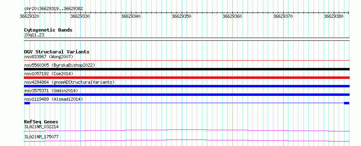This screenshot has height=146, width=361.
Task: Click the blue nsv4284864 variant bar
Action: [187, 86]
